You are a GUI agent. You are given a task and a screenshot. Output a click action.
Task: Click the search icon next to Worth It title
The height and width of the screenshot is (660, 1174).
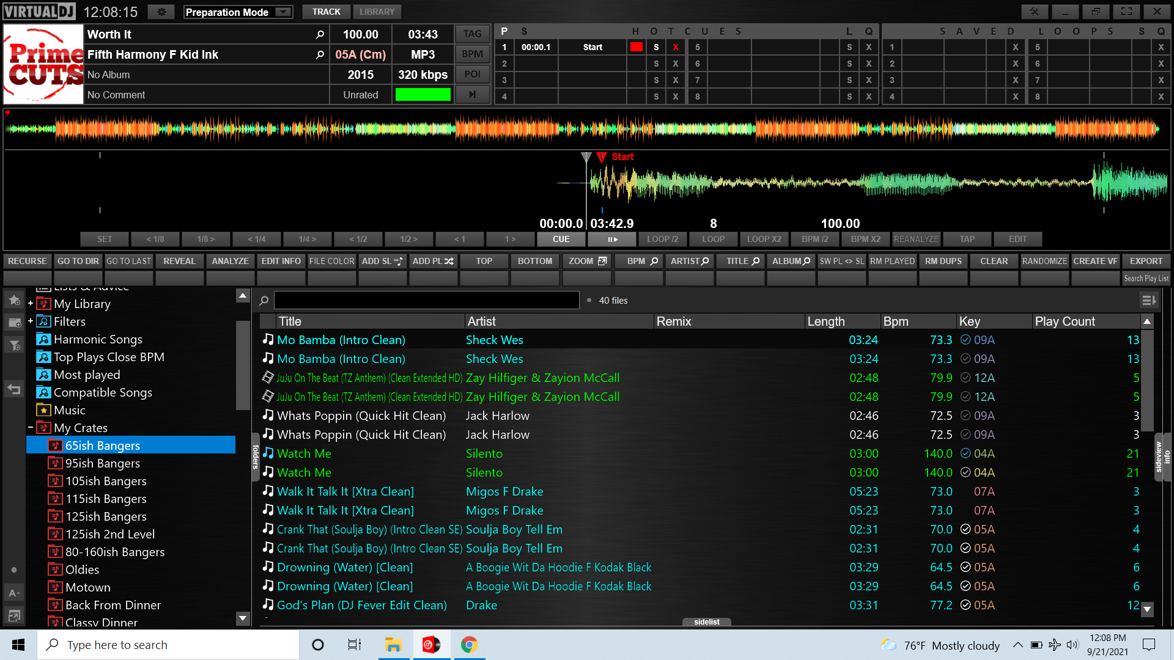tap(320, 34)
